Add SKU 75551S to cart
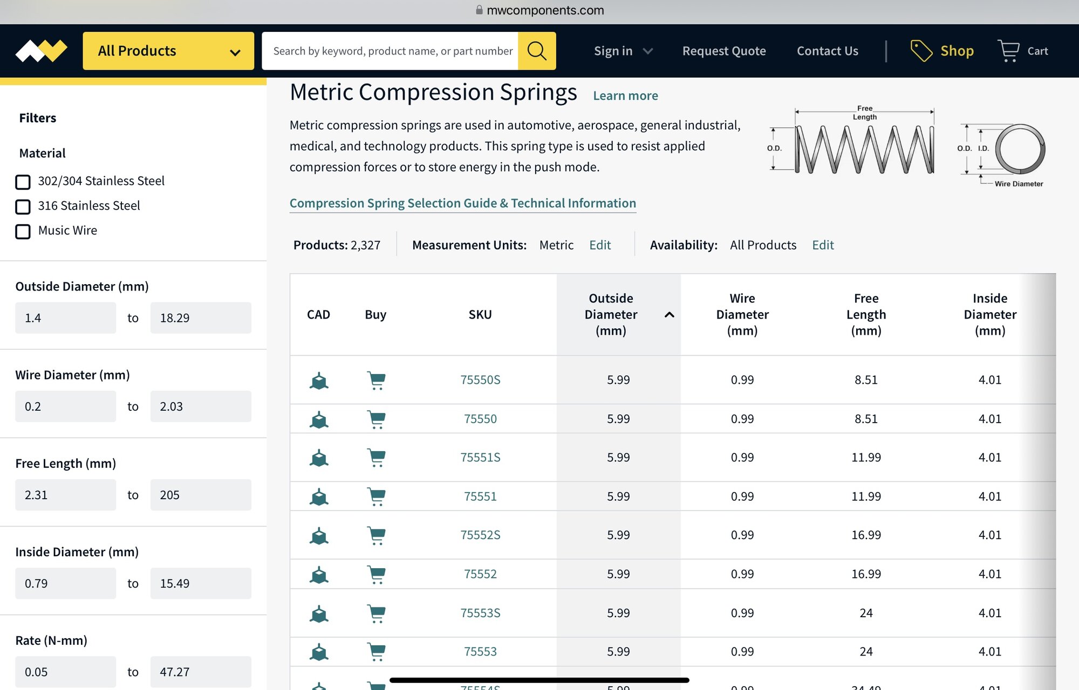This screenshot has width=1079, height=690. [x=376, y=458]
